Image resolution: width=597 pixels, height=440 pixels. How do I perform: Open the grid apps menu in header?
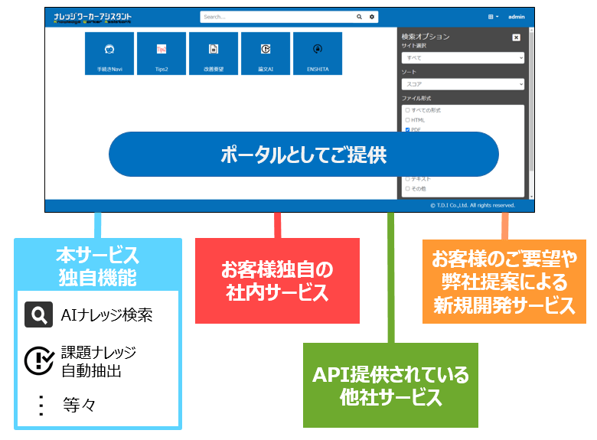pyautogui.click(x=492, y=16)
